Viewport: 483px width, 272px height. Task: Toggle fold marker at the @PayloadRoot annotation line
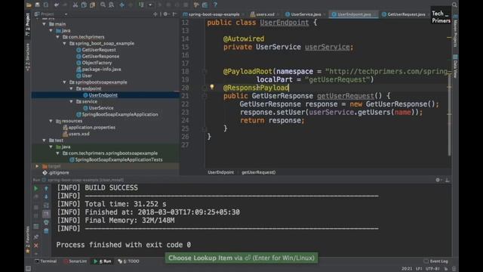[x=205, y=72]
